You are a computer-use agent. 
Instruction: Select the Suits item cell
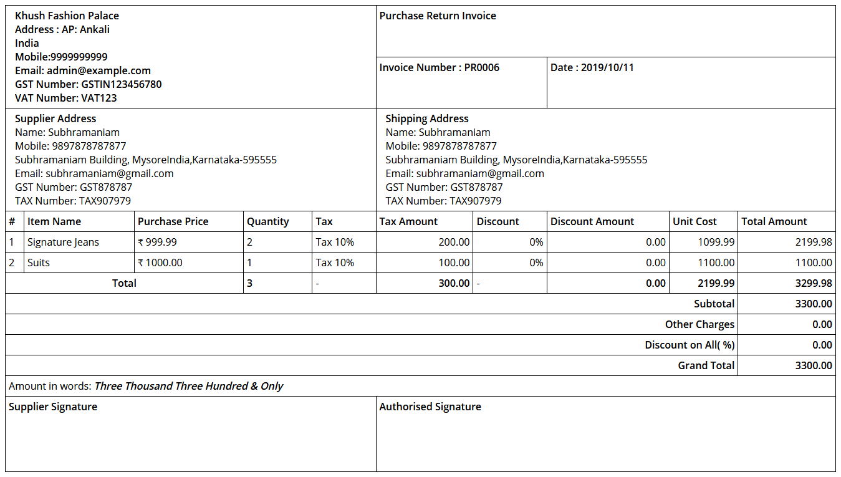coord(39,263)
